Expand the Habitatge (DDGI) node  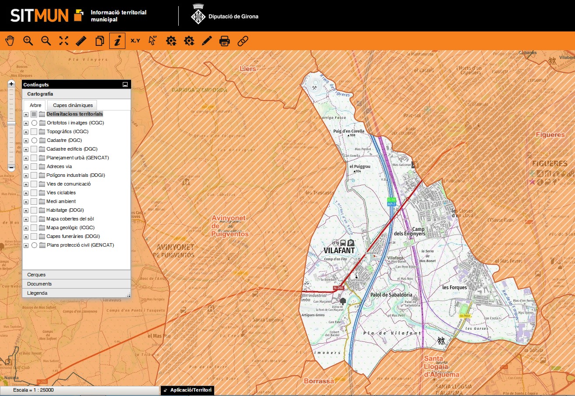[x=26, y=210]
